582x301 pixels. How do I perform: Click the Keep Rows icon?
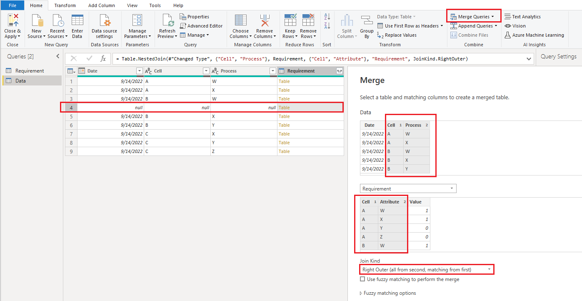290,21
